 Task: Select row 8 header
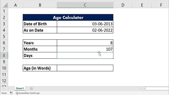pos(4,55)
